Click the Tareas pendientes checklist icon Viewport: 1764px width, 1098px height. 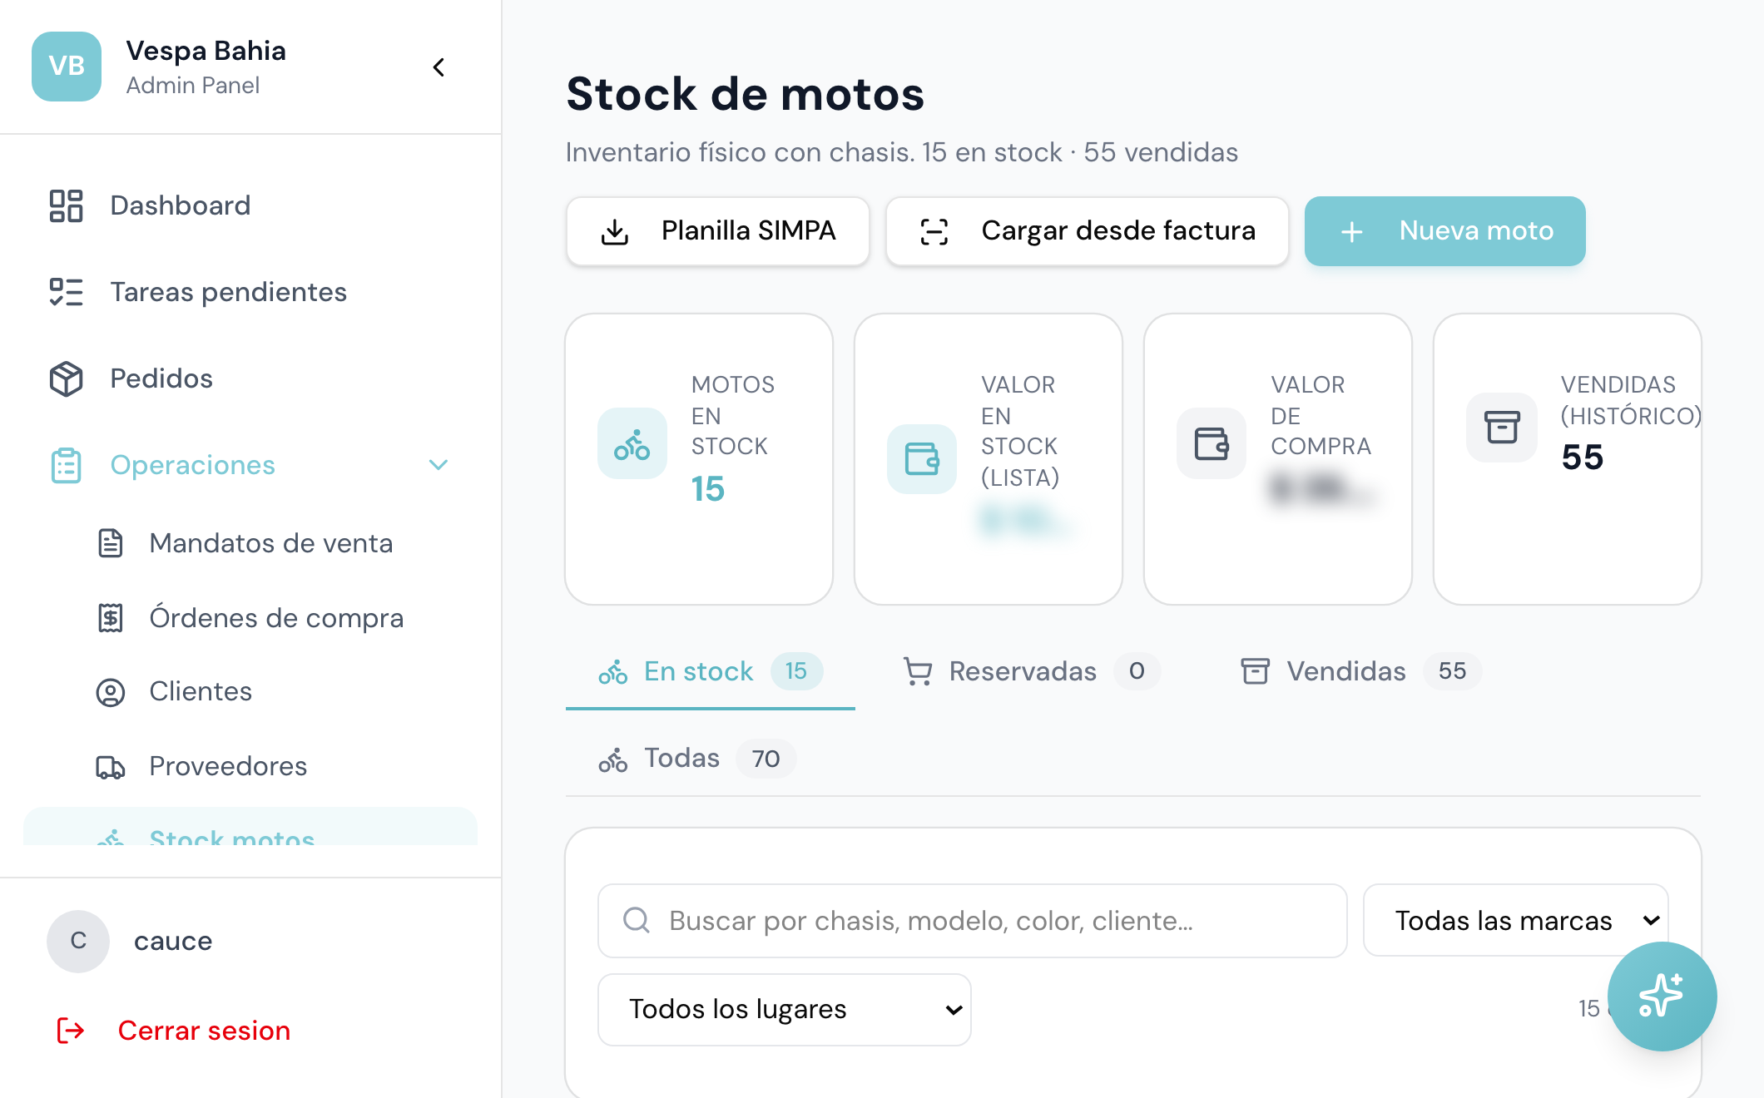[x=66, y=292]
